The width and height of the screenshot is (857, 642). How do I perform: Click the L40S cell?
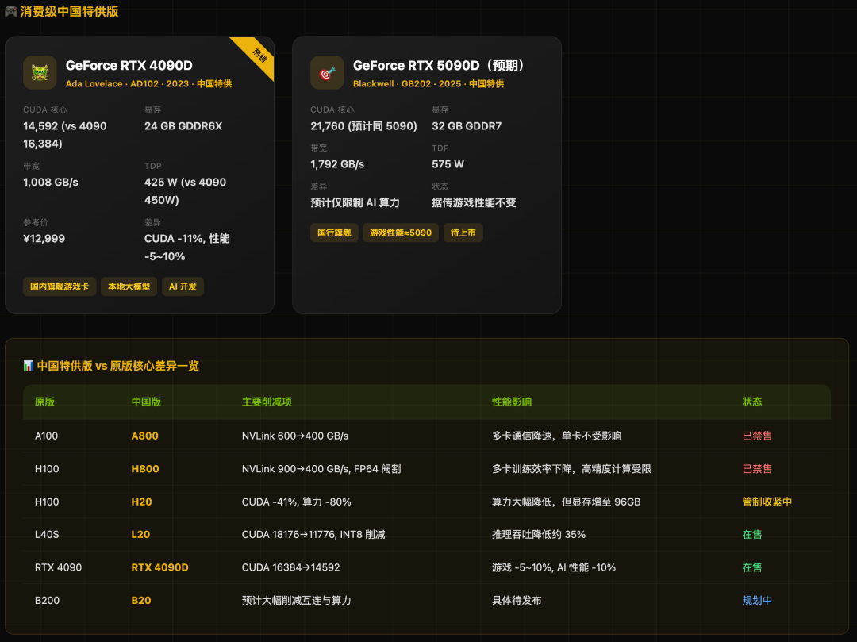click(x=47, y=534)
